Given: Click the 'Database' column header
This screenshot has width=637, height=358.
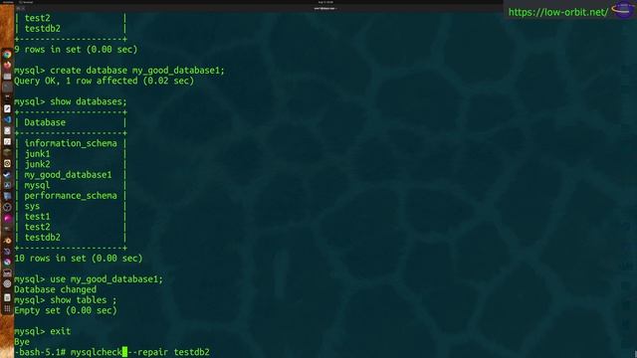Looking at the screenshot, I should point(45,122).
